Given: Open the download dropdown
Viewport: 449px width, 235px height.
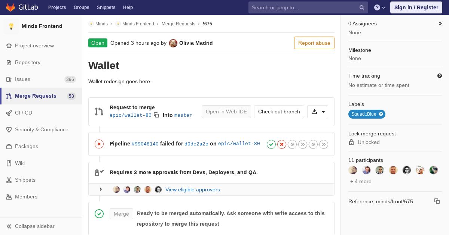Looking at the screenshot, I should coord(318,112).
